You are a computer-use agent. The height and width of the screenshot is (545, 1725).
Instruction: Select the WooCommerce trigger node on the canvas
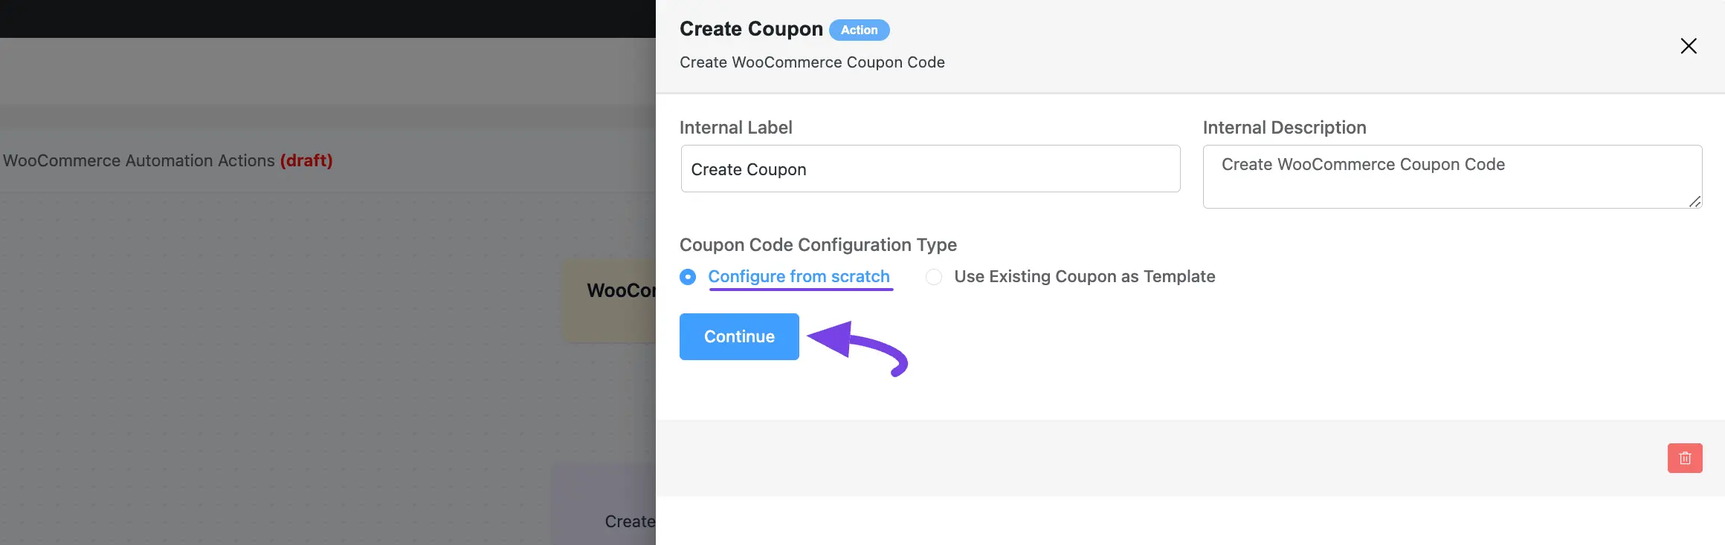610,300
